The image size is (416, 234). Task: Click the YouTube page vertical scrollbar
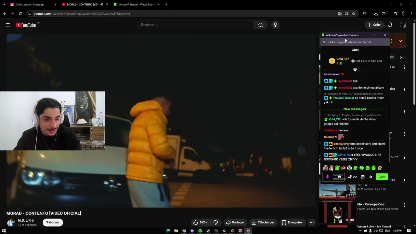click(414, 63)
